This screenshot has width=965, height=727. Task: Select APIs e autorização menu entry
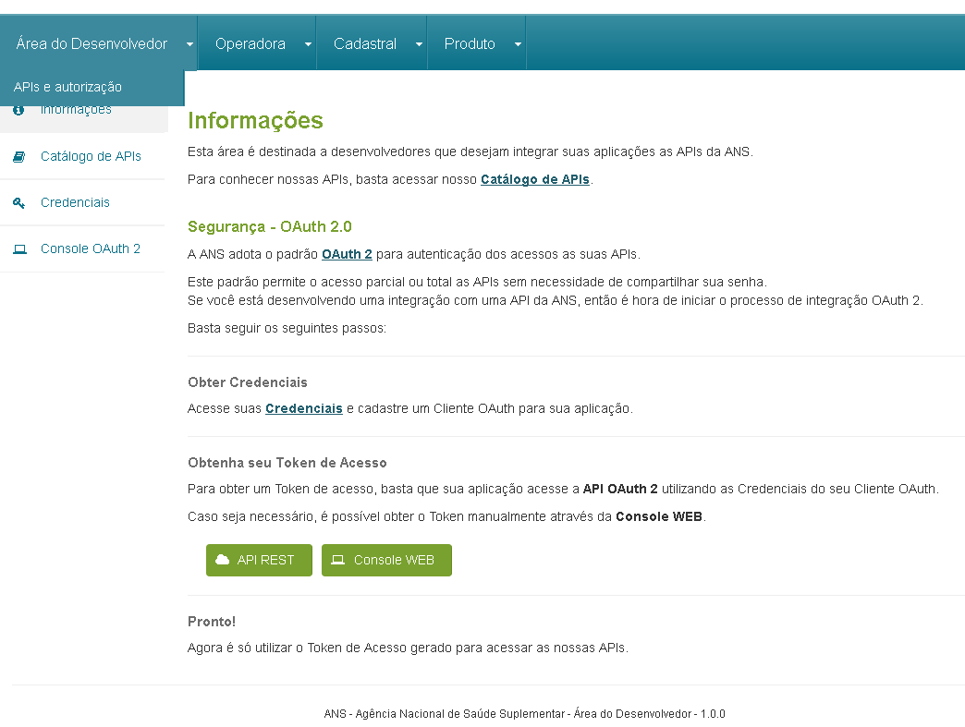pos(67,87)
